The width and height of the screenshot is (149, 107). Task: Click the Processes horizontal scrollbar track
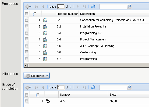coord(88,65)
